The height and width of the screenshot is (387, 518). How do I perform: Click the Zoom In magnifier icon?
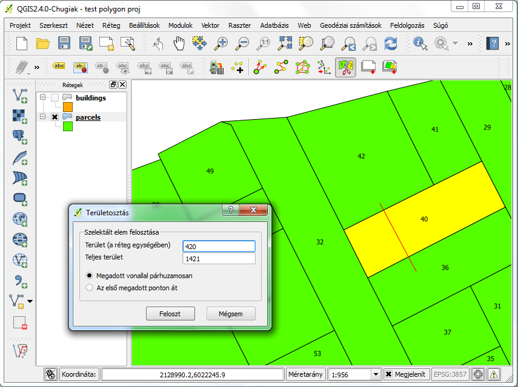tap(222, 43)
